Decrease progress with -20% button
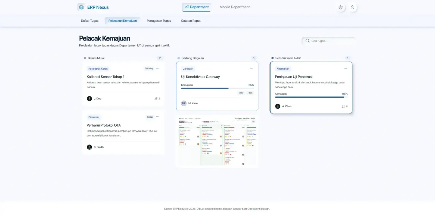Image resolution: width=435 pixels, height=216 pixels. coord(241,93)
